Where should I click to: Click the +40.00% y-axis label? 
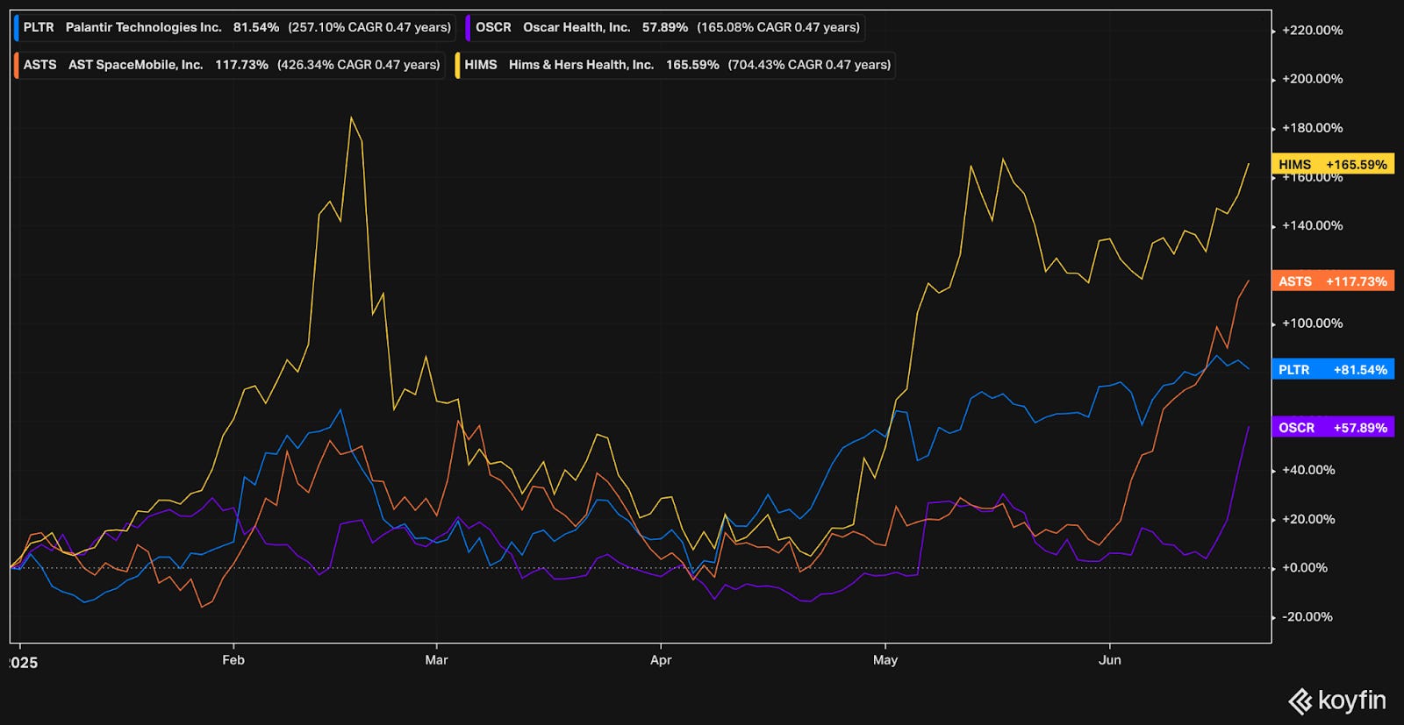(x=1308, y=470)
